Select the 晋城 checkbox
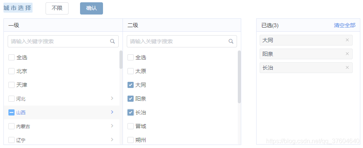This screenshot has height=148, width=363. tap(131, 126)
